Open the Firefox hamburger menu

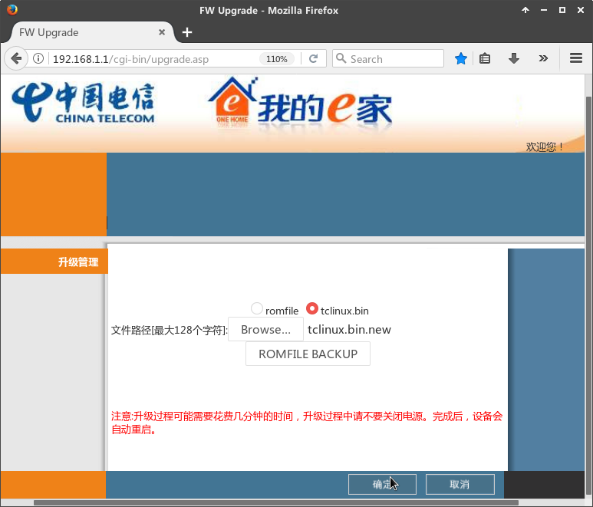coord(575,58)
